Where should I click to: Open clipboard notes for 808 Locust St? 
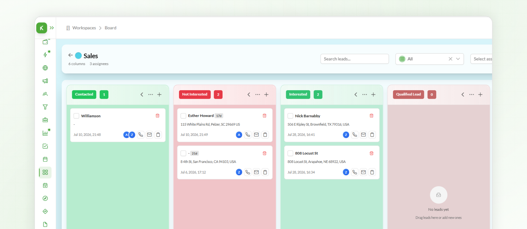pyautogui.click(x=372, y=172)
